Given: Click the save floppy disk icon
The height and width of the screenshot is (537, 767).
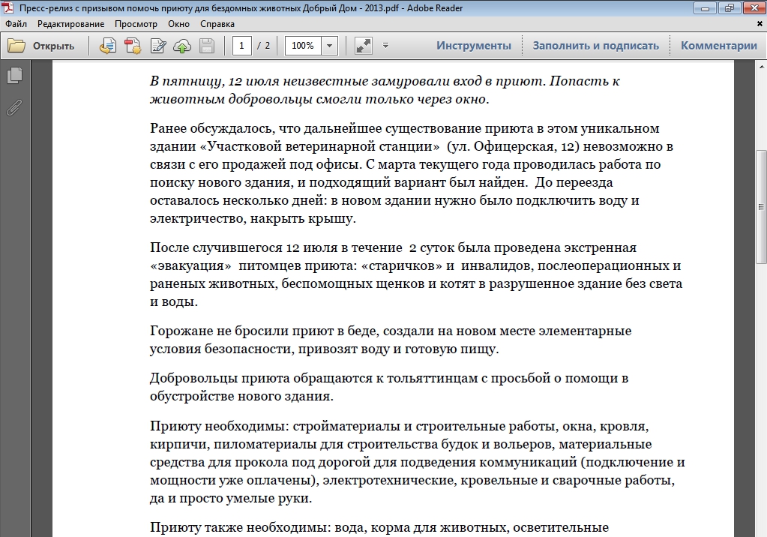Looking at the screenshot, I should [x=207, y=46].
